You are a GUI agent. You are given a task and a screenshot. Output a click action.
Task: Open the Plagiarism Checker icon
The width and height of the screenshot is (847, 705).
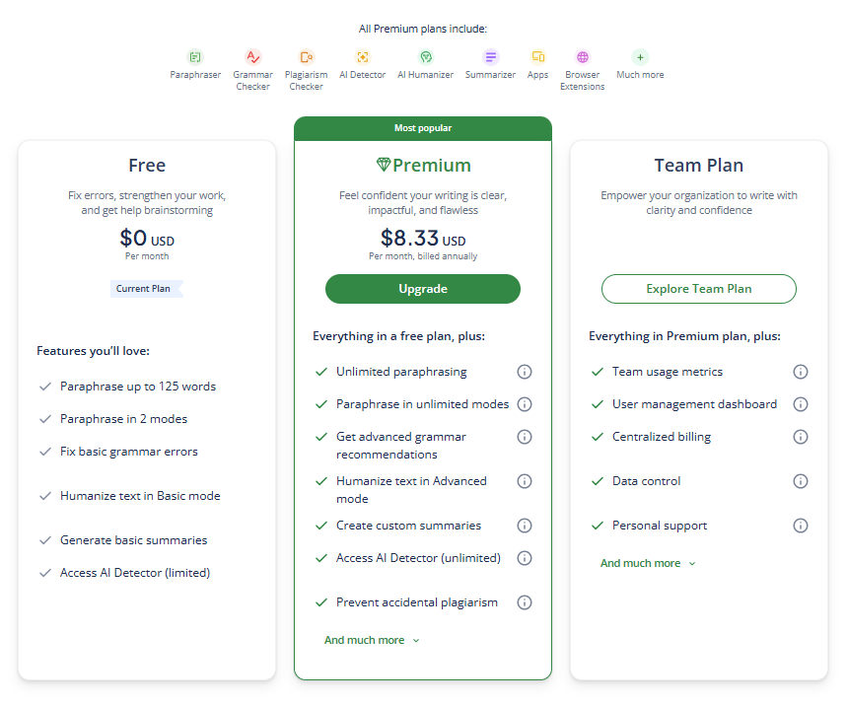pyautogui.click(x=307, y=57)
